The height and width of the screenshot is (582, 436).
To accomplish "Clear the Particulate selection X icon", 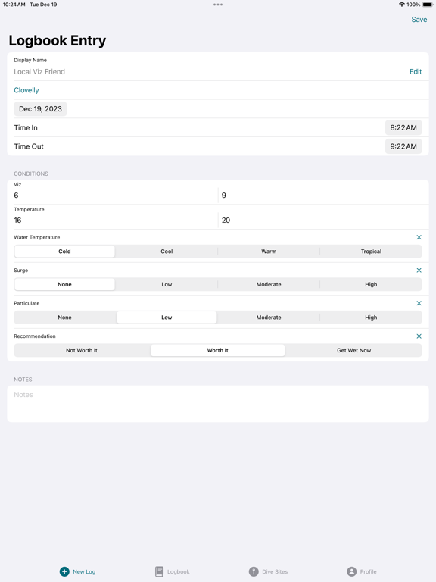I will point(419,303).
